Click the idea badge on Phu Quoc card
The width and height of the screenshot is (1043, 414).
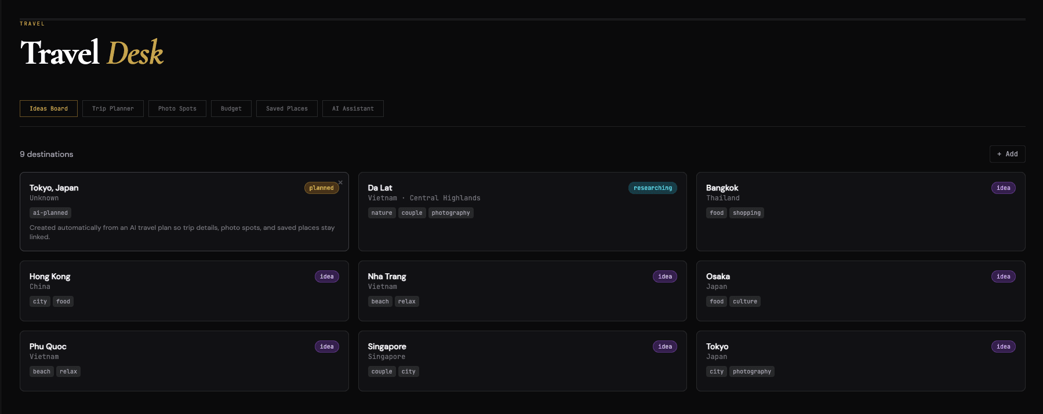click(327, 346)
